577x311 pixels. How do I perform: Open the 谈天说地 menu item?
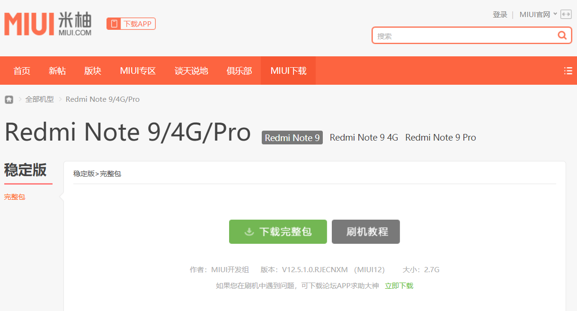(191, 70)
